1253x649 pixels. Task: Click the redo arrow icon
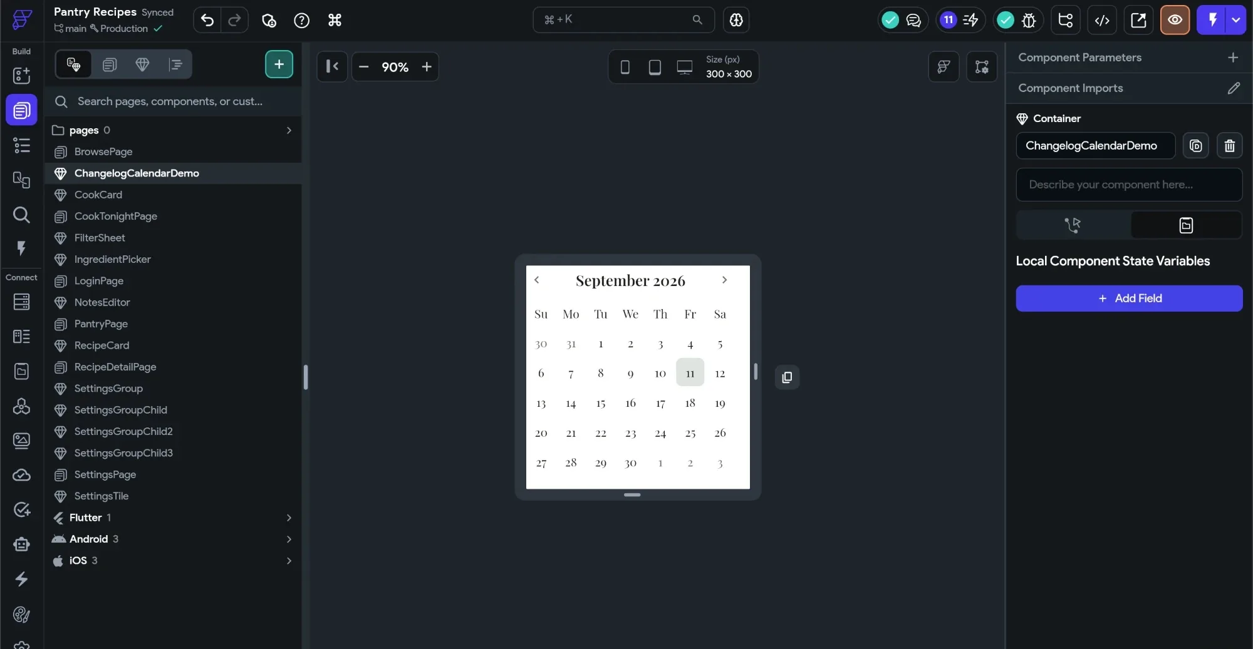234,20
